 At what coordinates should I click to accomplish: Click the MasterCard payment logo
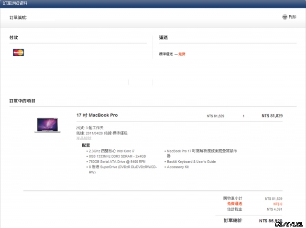(18, 52)
